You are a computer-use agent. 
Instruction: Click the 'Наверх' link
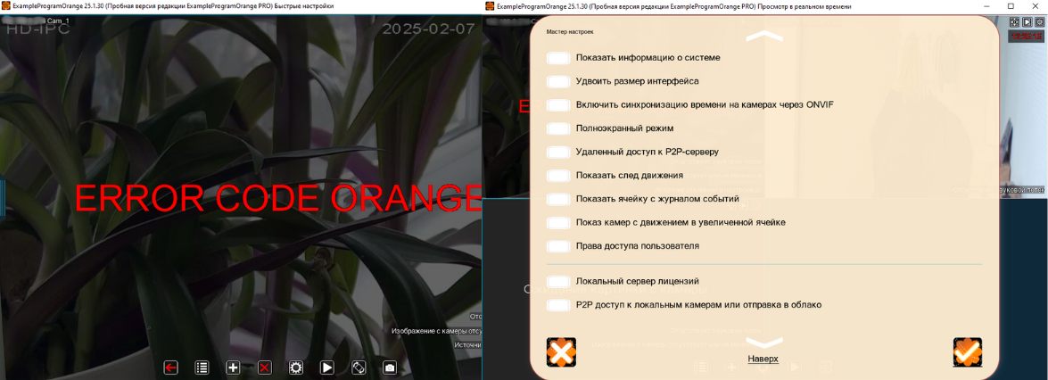pyautogui.click(x=763, y=359)
